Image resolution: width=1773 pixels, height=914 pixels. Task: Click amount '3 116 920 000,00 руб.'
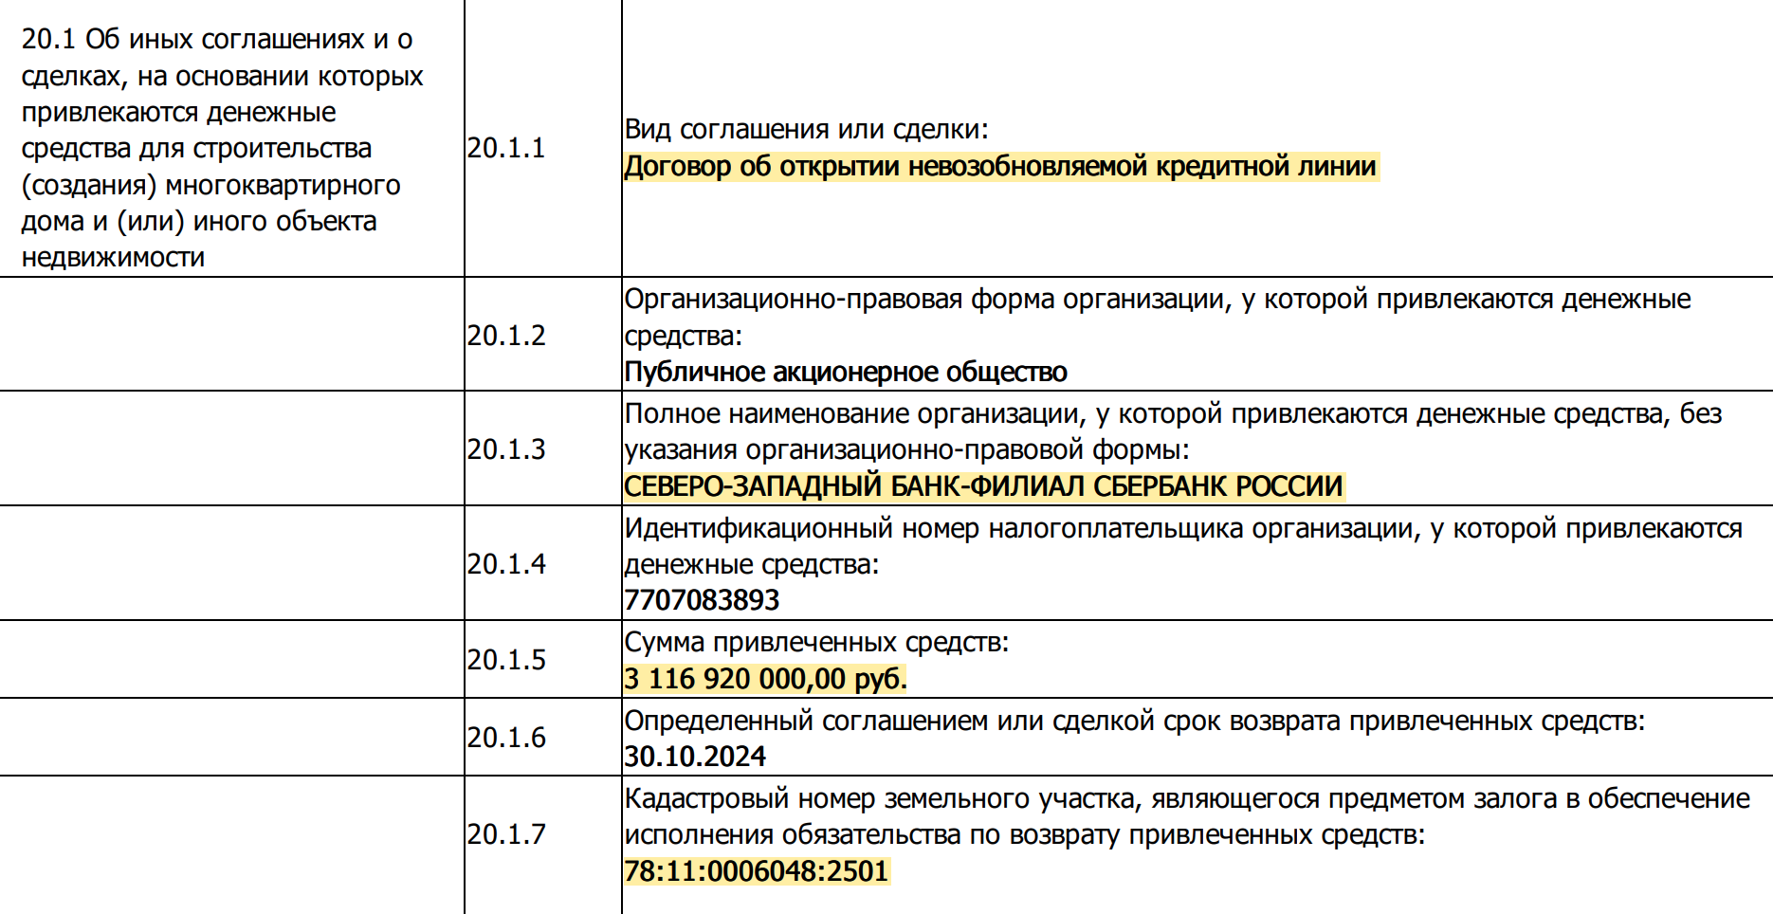point(765,679)
